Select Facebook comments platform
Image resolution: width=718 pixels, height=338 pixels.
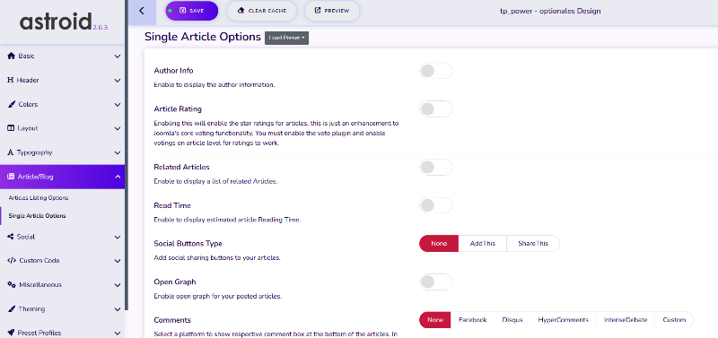click(473, 320)
